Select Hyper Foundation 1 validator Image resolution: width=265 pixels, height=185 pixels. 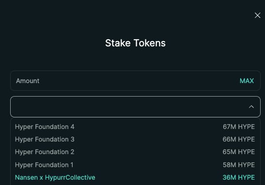[x=135, y=165]
